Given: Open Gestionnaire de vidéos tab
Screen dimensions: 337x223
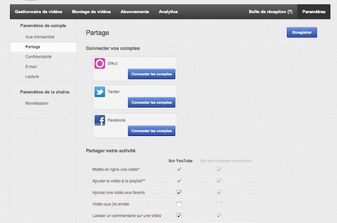Looking at the screenshot, I should 38,12.
